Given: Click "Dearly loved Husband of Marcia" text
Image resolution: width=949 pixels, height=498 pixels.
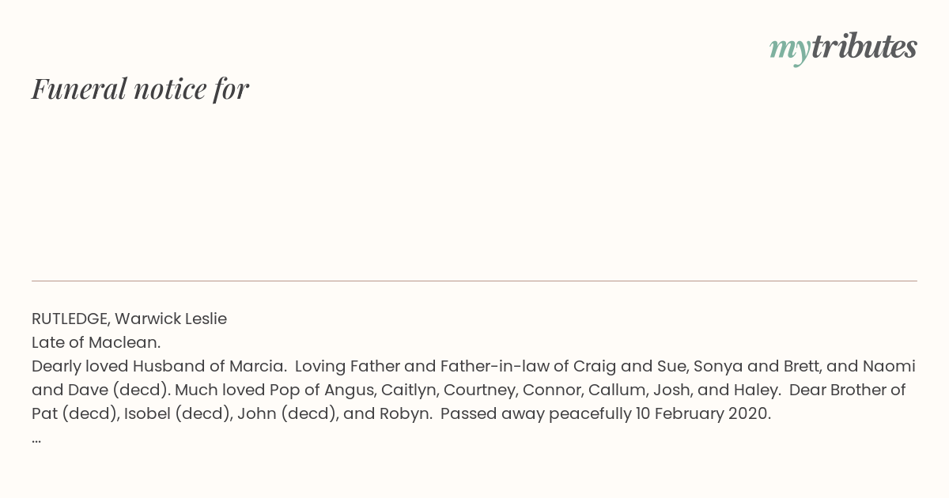Looking at the screenshot, I should [158, 366].
